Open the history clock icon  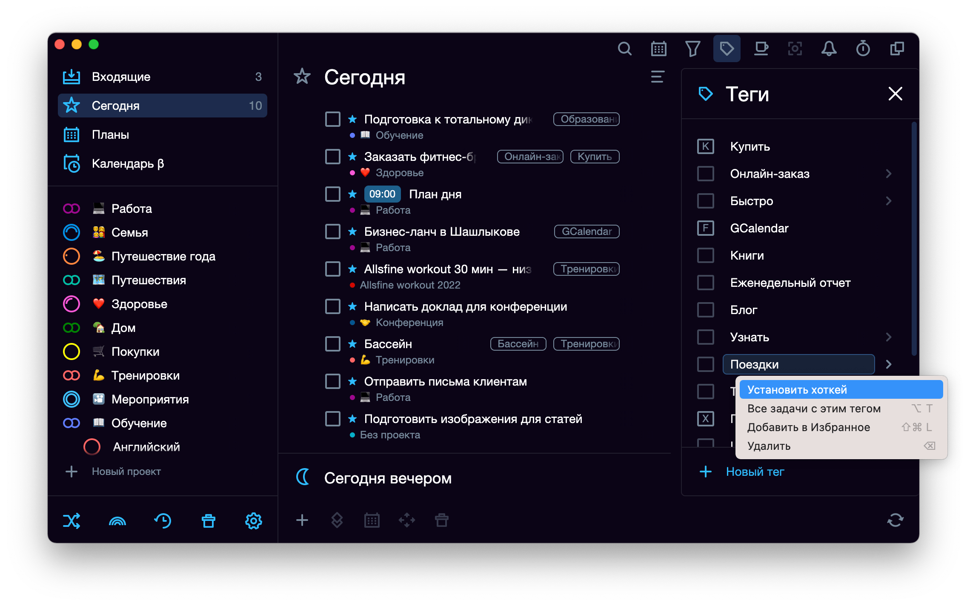[163, 520]
